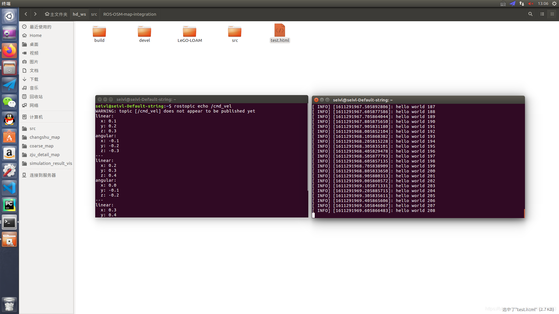
Task: Select the src breadcrumb path item
Action: tap(93, 14)
